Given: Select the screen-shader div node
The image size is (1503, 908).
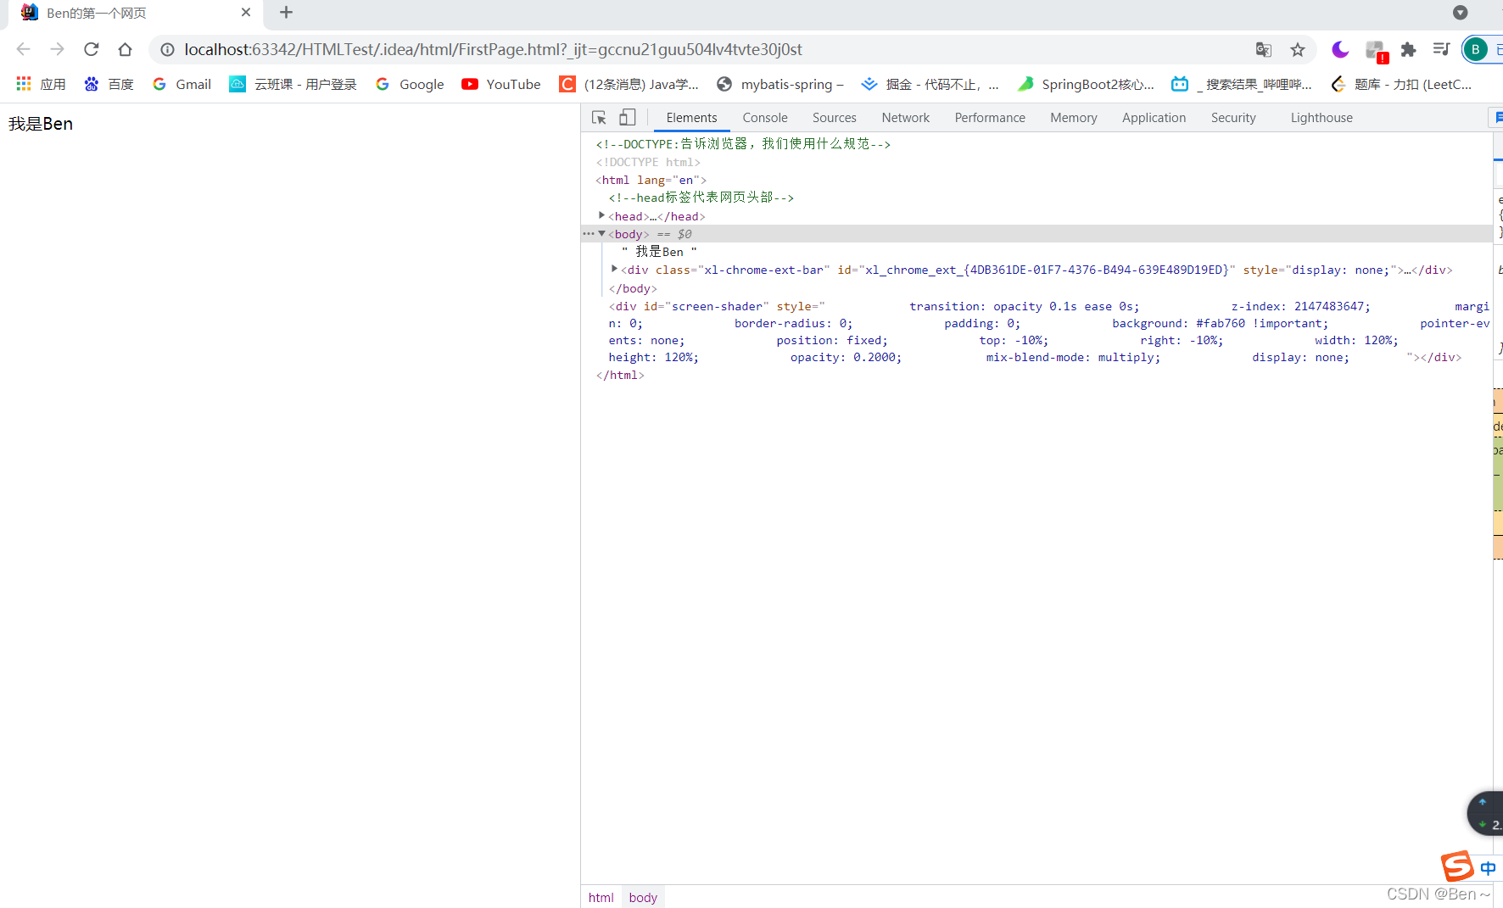Looking at the screenshot, I should coord(1048,331).
